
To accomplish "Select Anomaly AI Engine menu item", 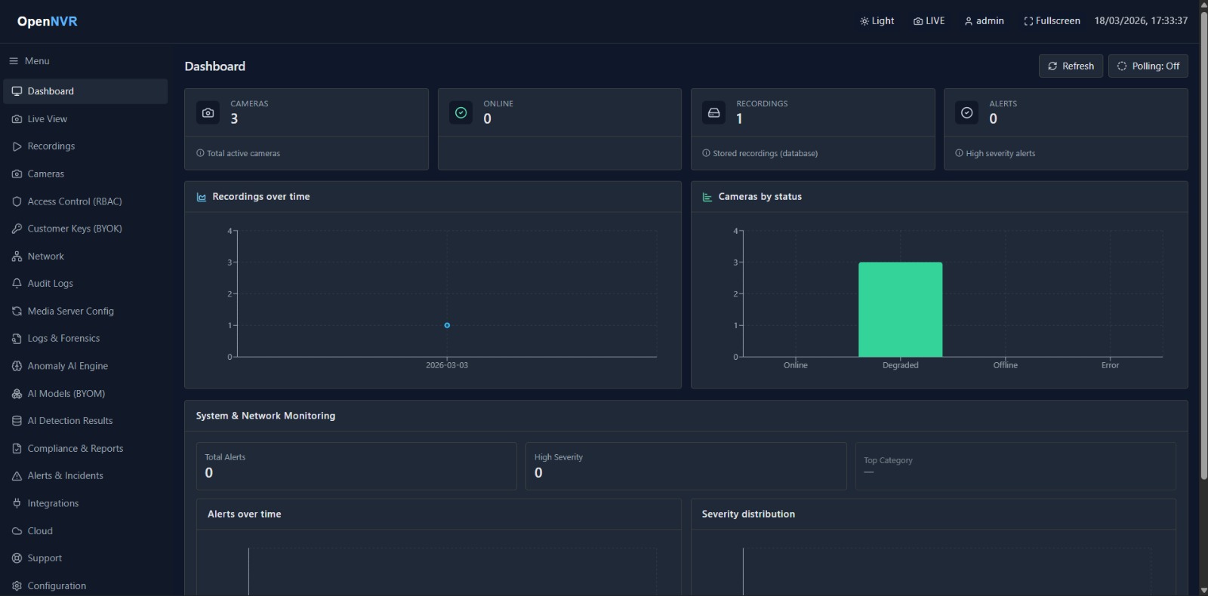I will coord(85,366).
